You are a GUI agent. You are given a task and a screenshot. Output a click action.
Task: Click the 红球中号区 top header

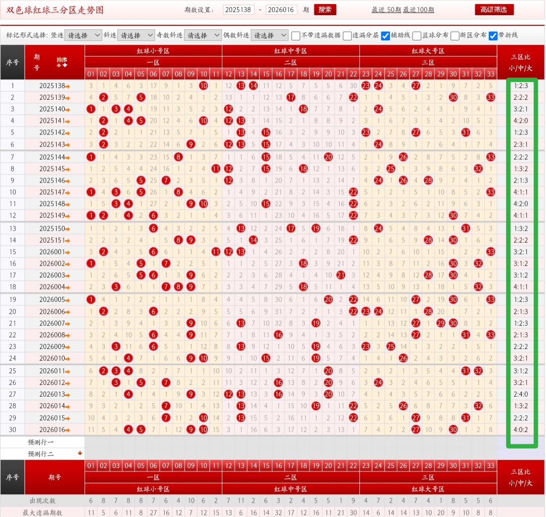[x=291, y=51]
